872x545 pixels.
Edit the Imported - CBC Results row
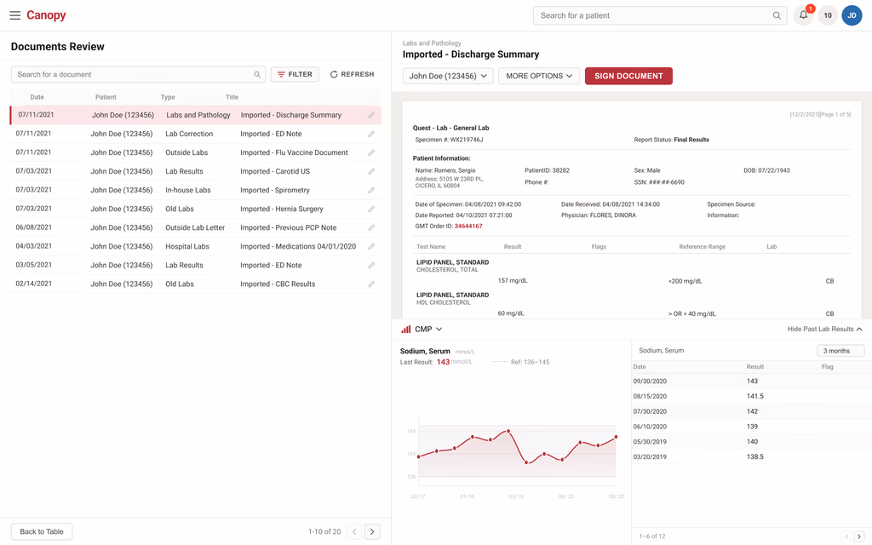(x=371, y=284)
